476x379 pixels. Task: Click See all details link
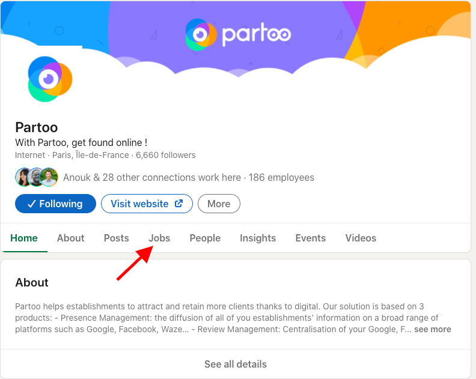(x=236, y=364)
